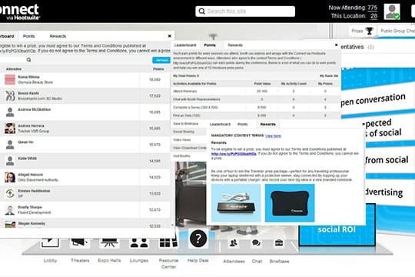Screen dimensions: 415x277
Task: Click the 'Visit Booths' activity row
Action: click(x=189, y=156)
